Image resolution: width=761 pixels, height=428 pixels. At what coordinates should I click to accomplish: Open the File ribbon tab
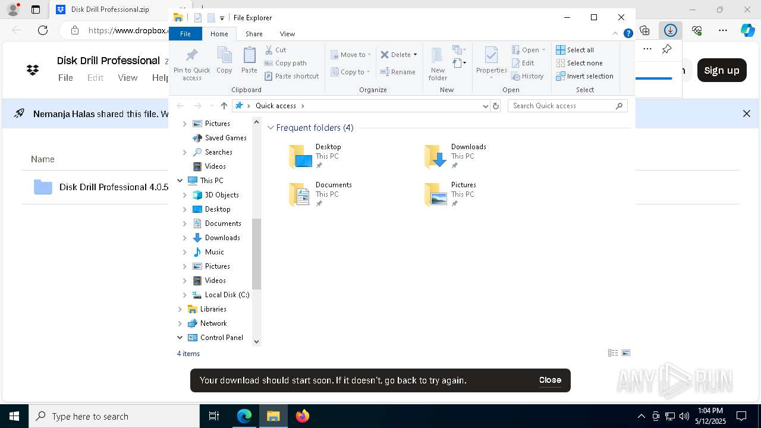tap(185, 34)
